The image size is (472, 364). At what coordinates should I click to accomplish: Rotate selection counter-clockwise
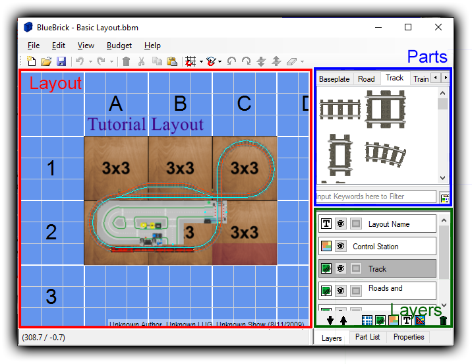coord(231,61)
